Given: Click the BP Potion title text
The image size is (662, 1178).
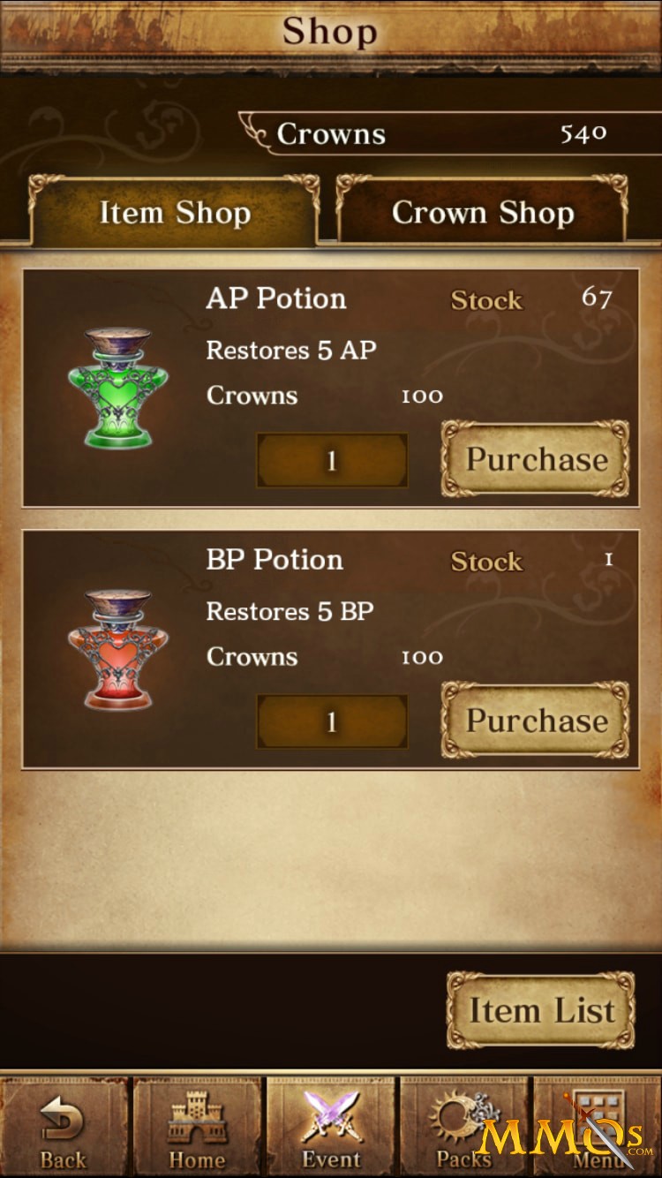Looking at the screenshot, I should coord(275,560).
